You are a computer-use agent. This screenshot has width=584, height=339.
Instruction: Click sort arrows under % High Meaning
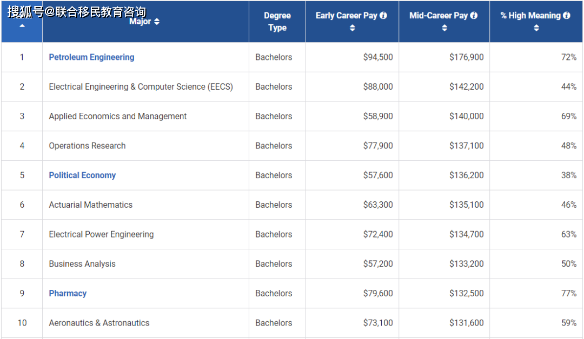536,28
